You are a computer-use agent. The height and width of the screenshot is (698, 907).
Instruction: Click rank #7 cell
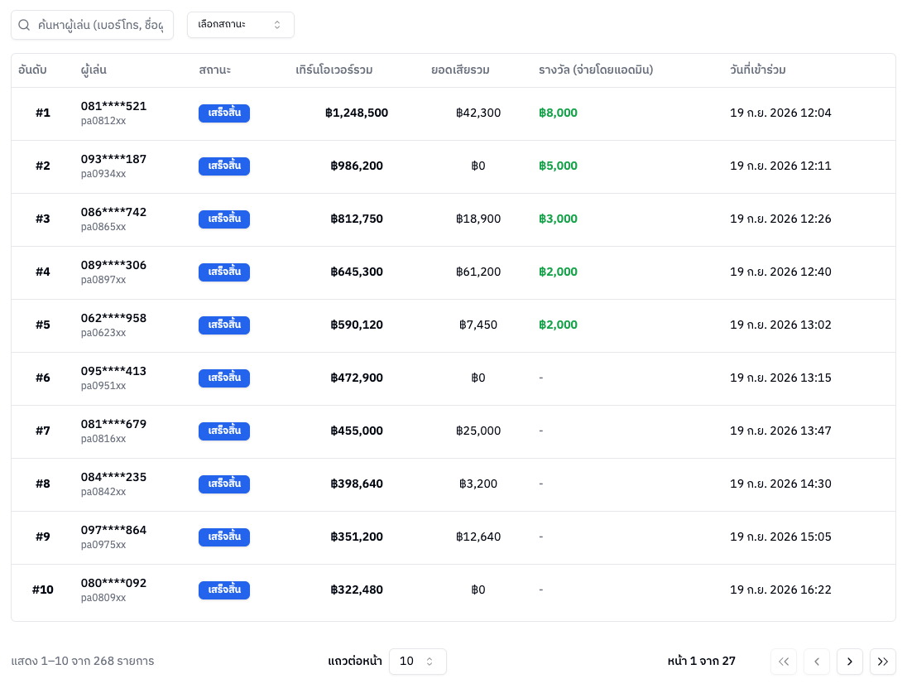(43, 431)
